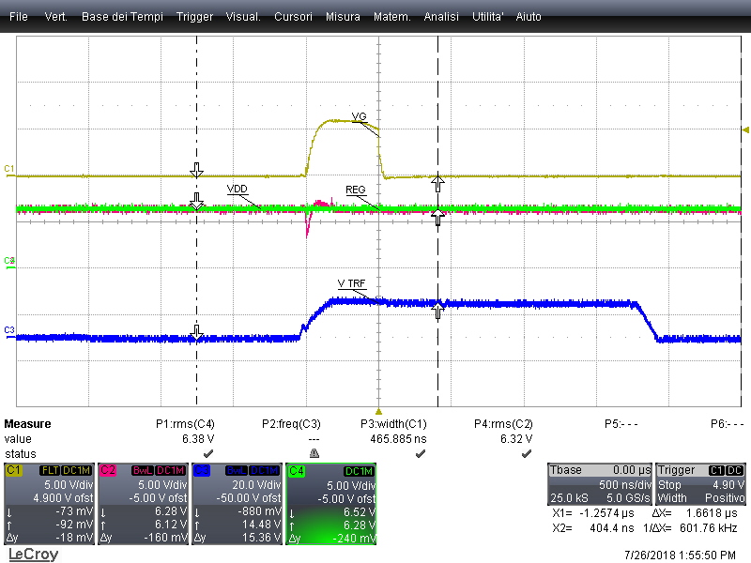Click the BwL badge in C2 box
The width and height of the screenshot is (751, 563).
pyautogui.click(x=143, y=471)
